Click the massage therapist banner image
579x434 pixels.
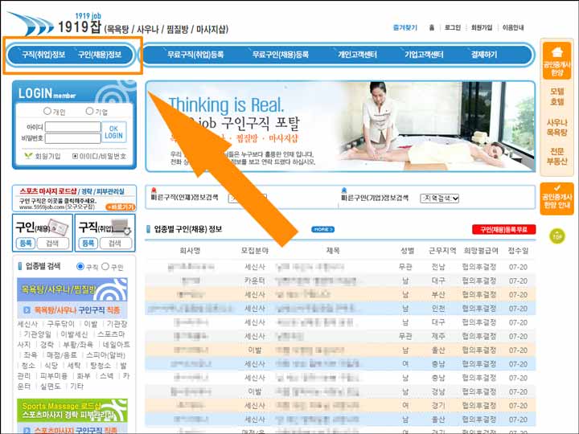(339, 126)
